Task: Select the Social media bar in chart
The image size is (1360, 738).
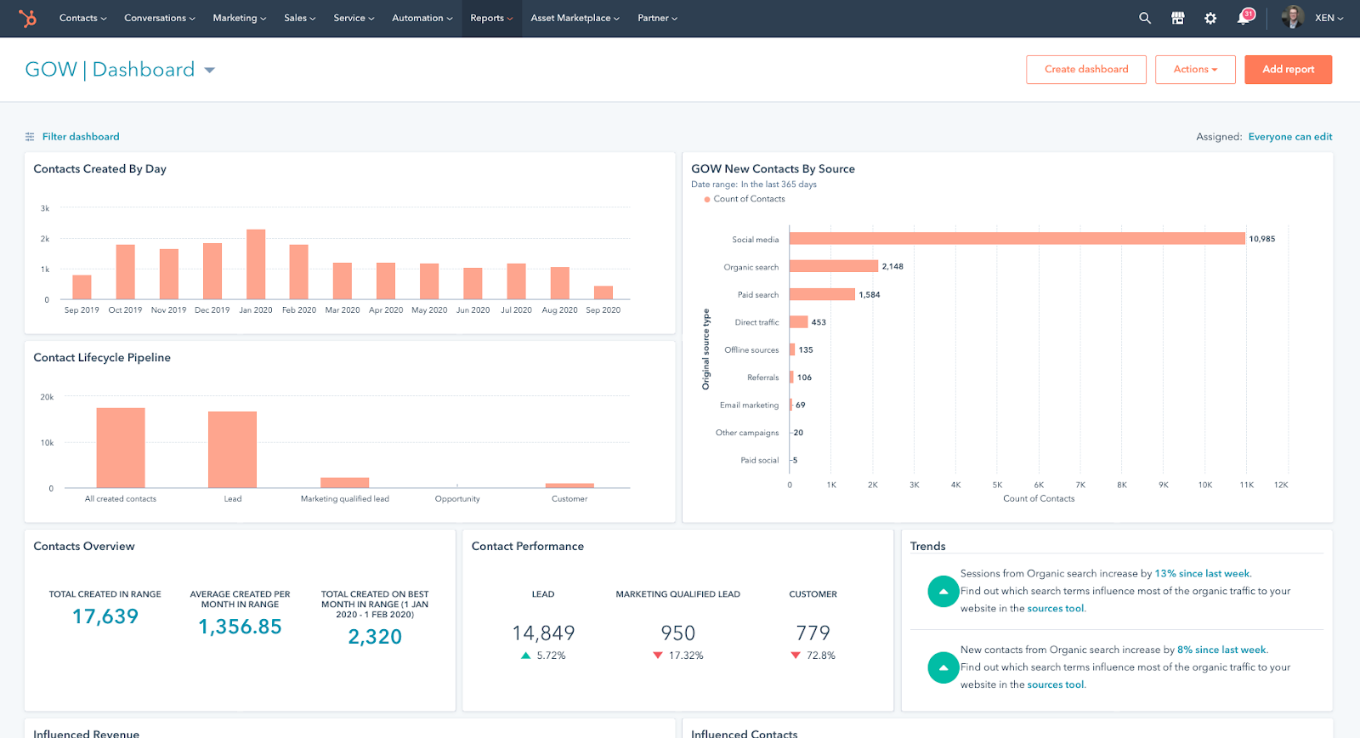Action: (1017, 239)
